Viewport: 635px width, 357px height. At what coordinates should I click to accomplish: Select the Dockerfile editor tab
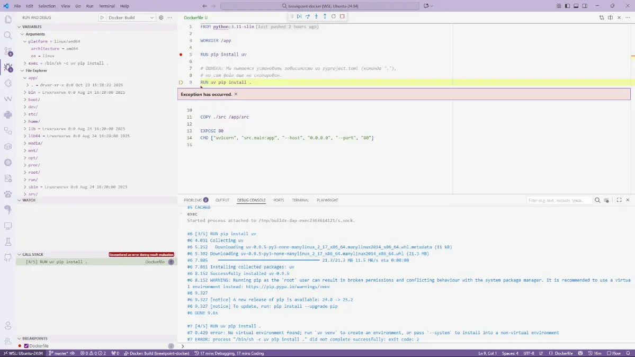click(195, 17)
